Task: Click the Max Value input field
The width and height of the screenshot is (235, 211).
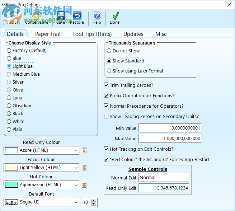Action: point(170,138)
